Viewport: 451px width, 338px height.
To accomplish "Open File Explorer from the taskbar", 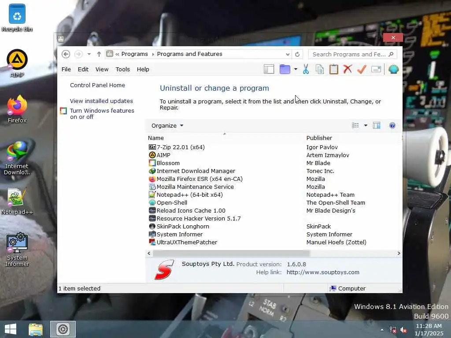I will point(36,329).
